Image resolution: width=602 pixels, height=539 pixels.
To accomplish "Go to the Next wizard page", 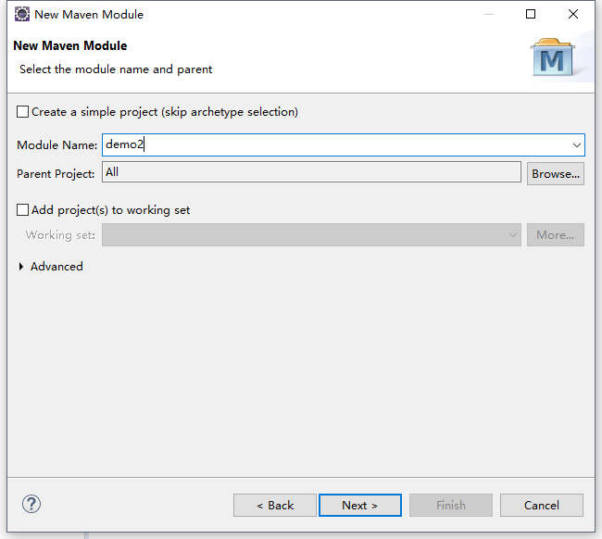I will pos(360,506).
